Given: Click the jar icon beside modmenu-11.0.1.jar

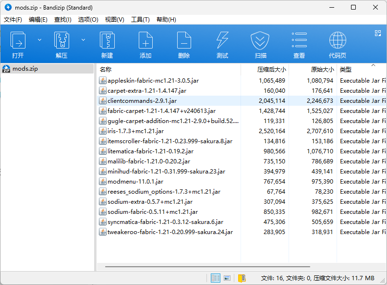Looking at the screenshot, I should point(102,181).
